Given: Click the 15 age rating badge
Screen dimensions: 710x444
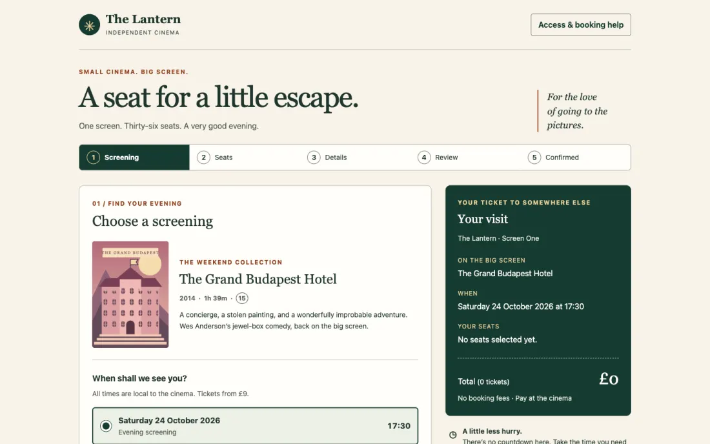Looking at the screenshot, I should 242,298.
